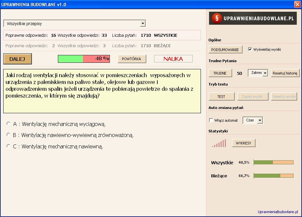Click the statistics bar chart icon
This screenshot has height=217, width=302.
pos(219,143)
